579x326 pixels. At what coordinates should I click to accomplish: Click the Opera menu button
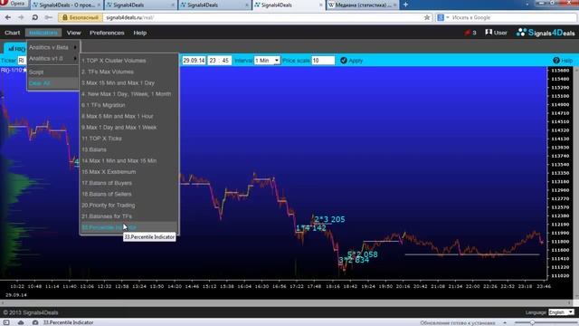click(x=14, y=4)
